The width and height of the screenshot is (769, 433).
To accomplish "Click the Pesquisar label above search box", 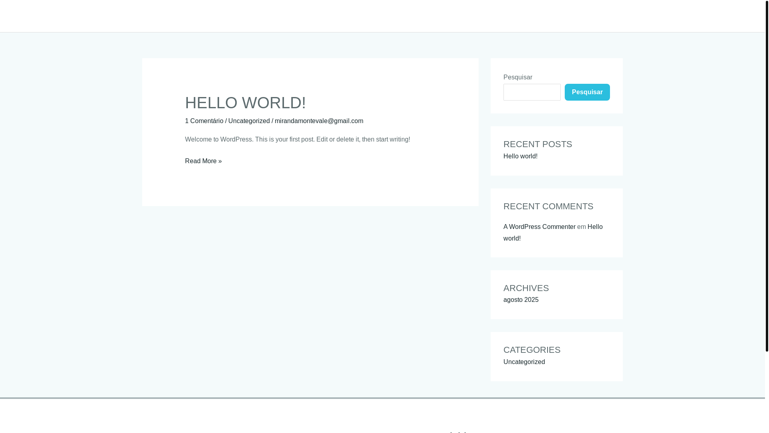I will pyautogui.click(x=517, y=77).
